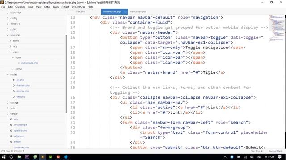The height and width of the screenshot is (160, 286).
Task: Open the red taskbar app icon
Action: pos(59,157)
